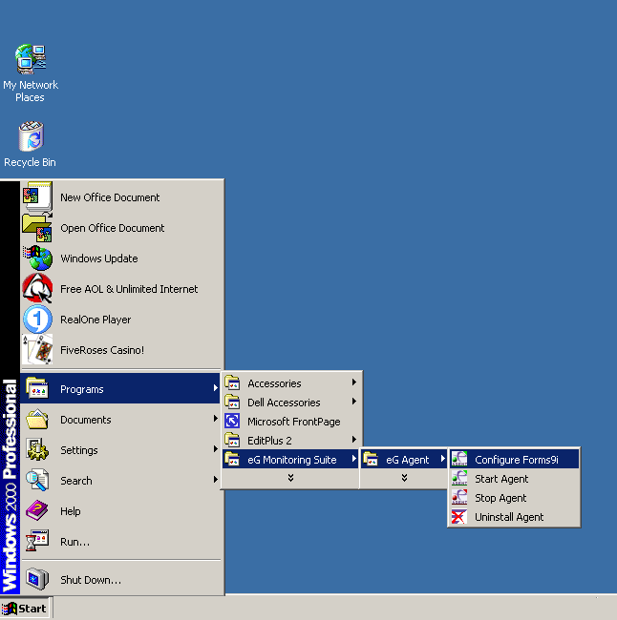Click the Documents folder icon
The image size is (617, 620).
[37, 419]
